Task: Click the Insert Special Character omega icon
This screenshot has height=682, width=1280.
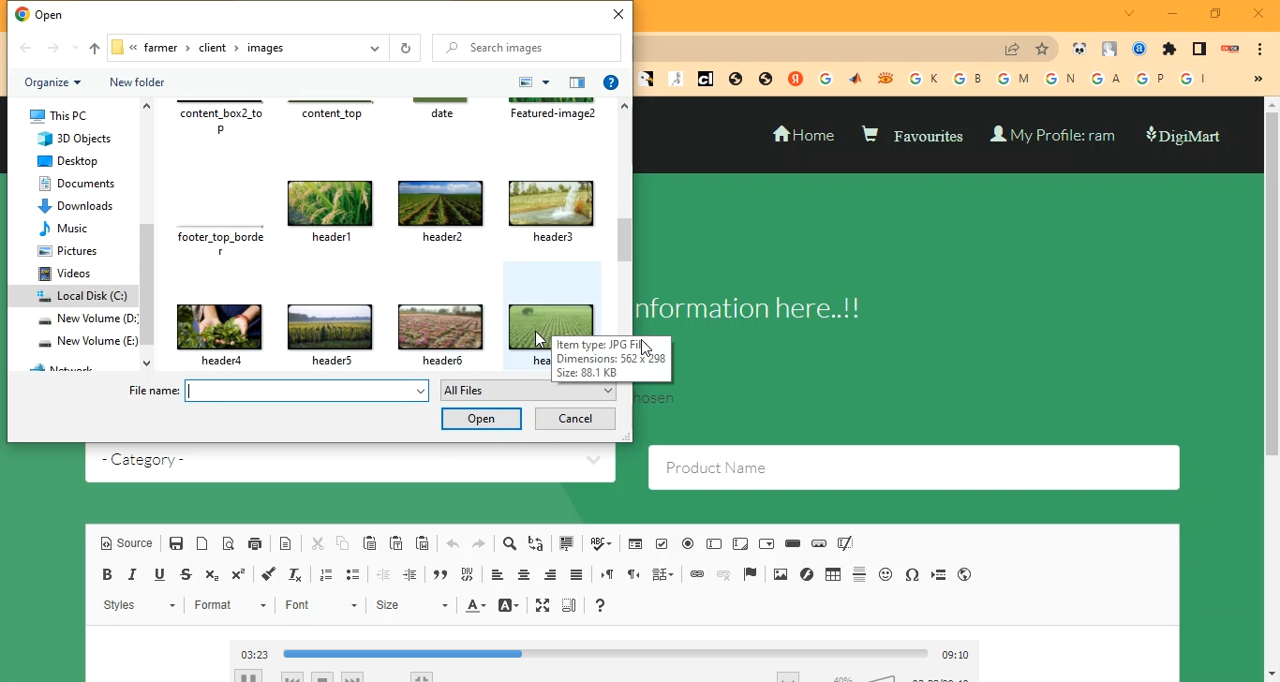Action: click(x=912, y=575)
